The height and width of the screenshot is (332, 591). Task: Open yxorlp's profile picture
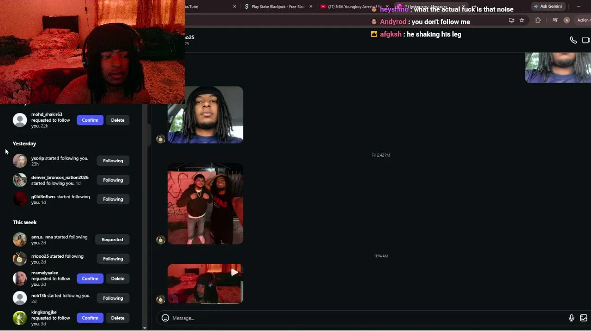click(x=20, y=160)
